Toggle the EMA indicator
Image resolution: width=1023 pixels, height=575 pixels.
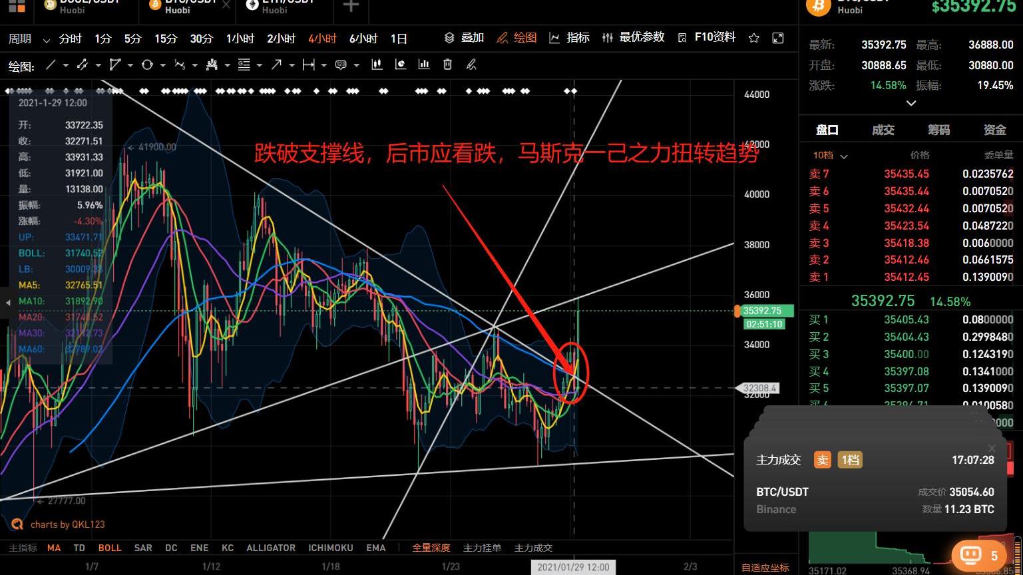(x=376, y=548)
